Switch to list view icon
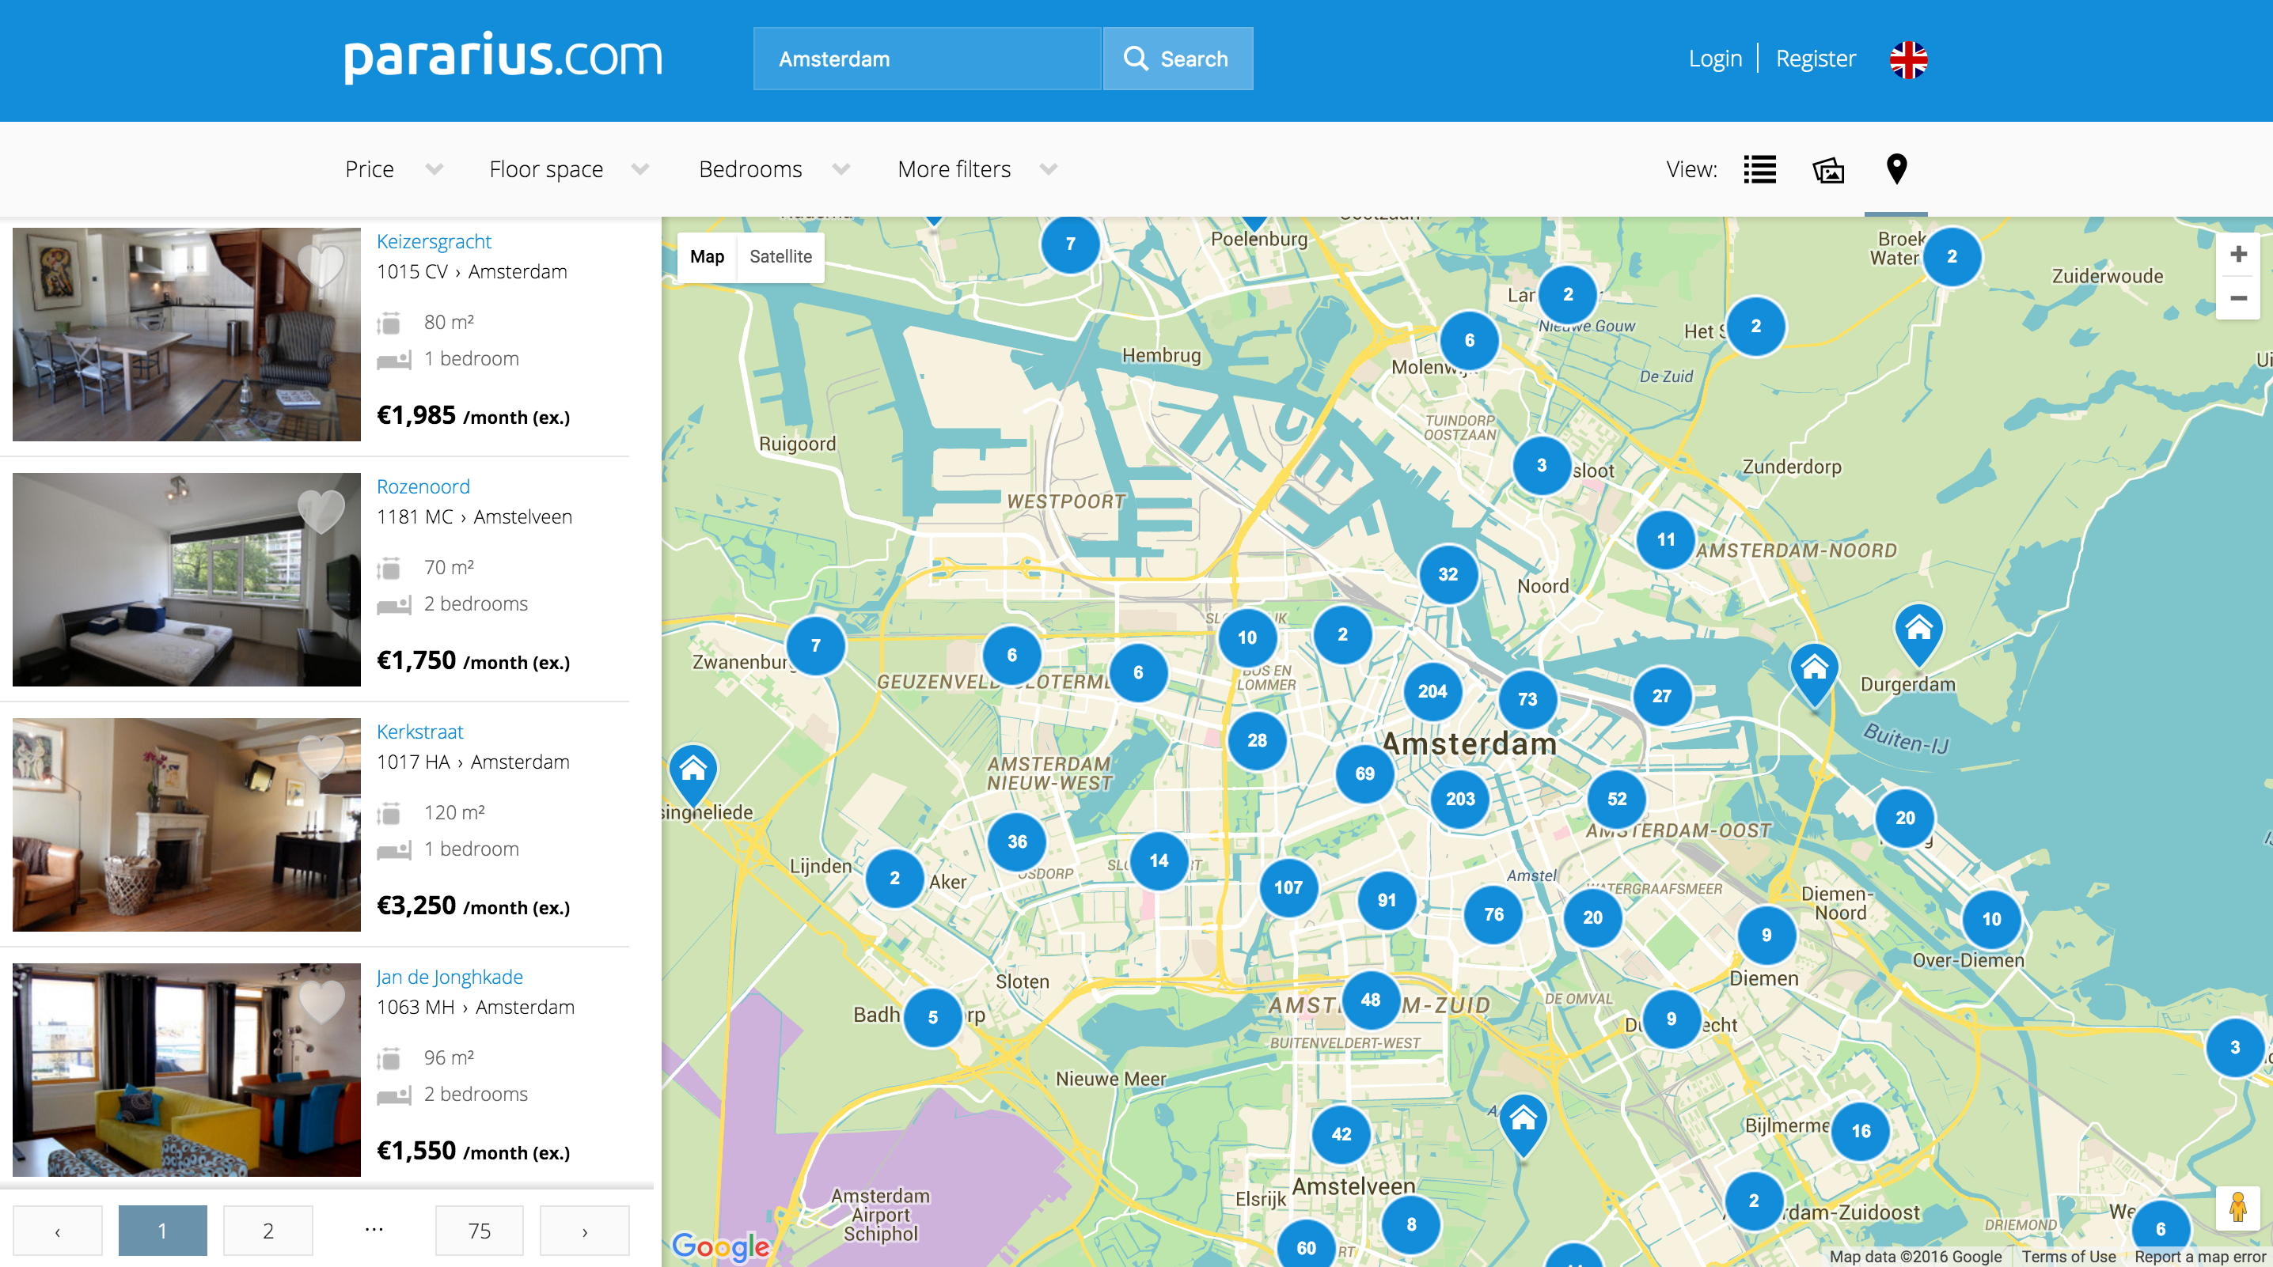The width and height of the screenshot is (2273, 1267). [x=1759, y=169]
